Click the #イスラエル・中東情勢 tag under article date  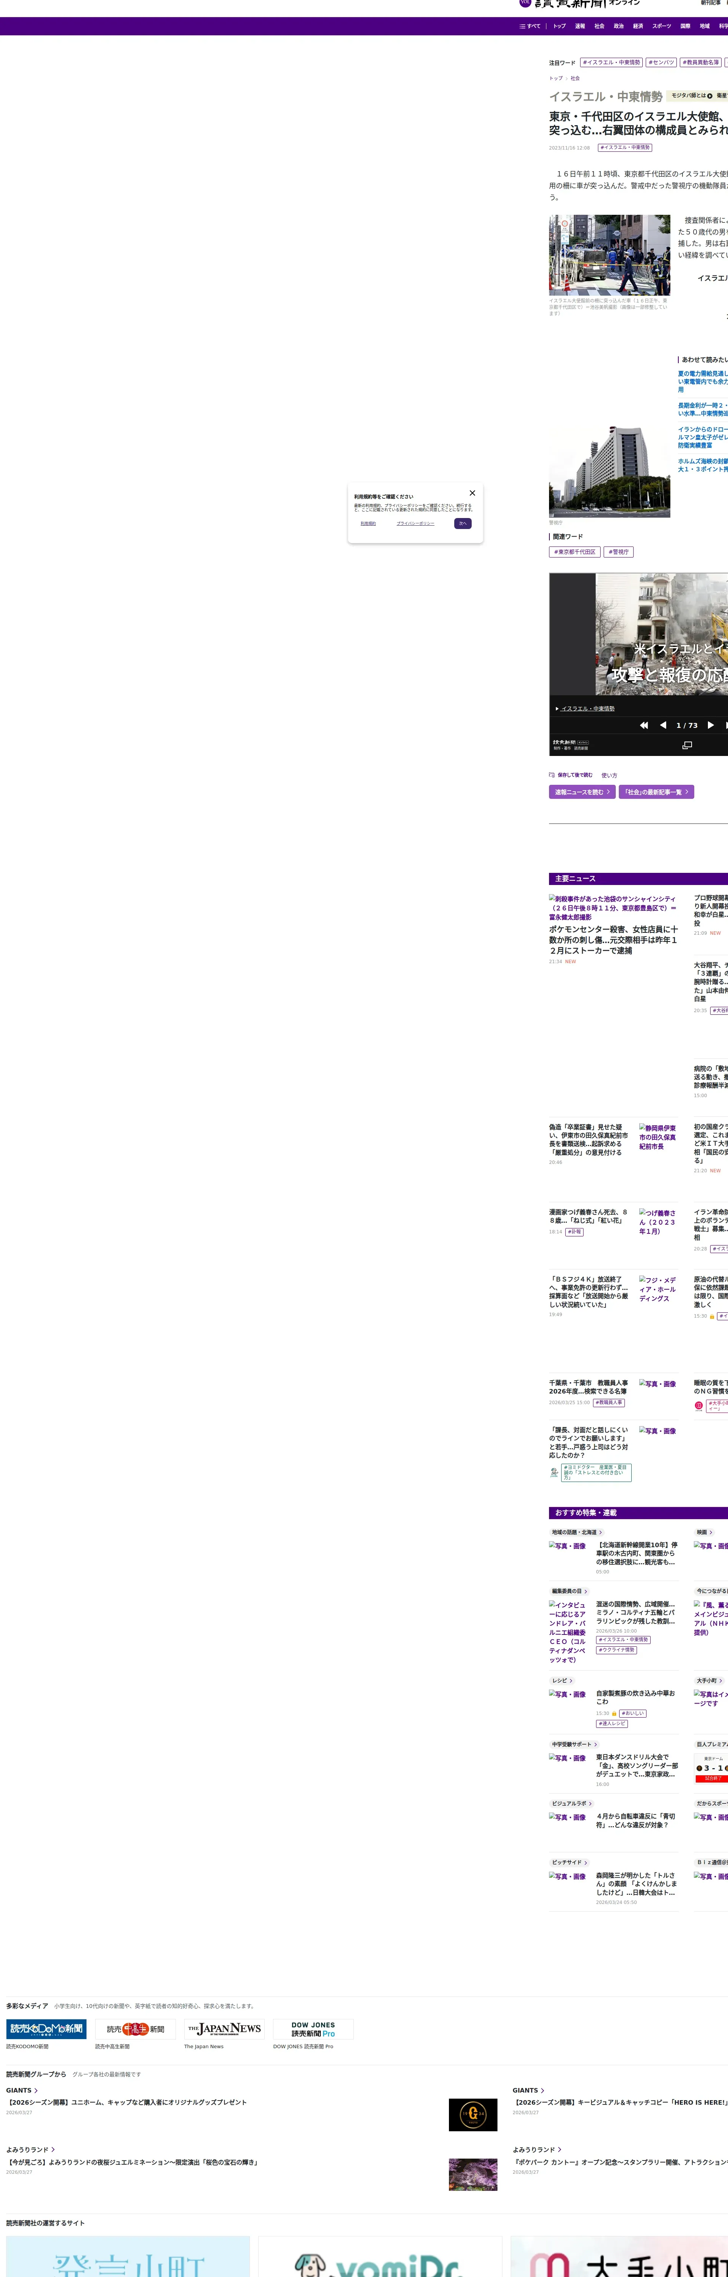[624, 148]
